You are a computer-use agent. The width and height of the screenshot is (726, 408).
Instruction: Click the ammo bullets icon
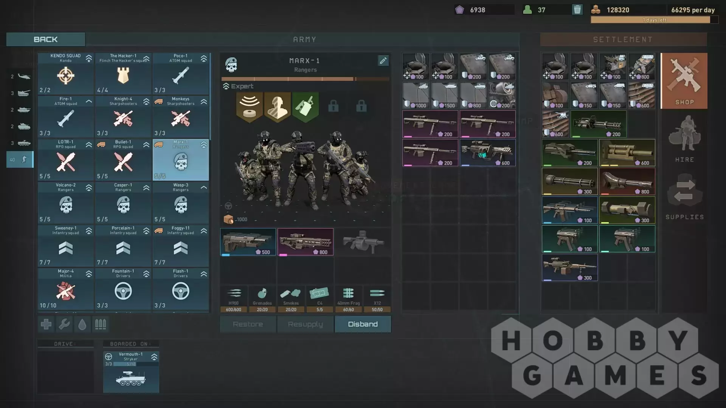point(100,324)
